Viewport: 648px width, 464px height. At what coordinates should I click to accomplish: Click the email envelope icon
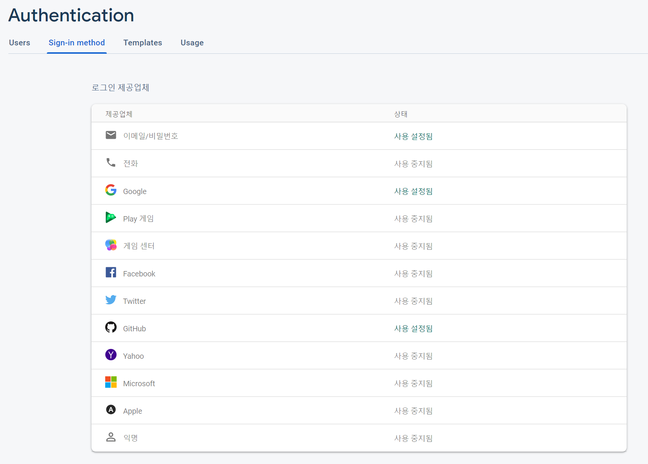click(111, 135)
